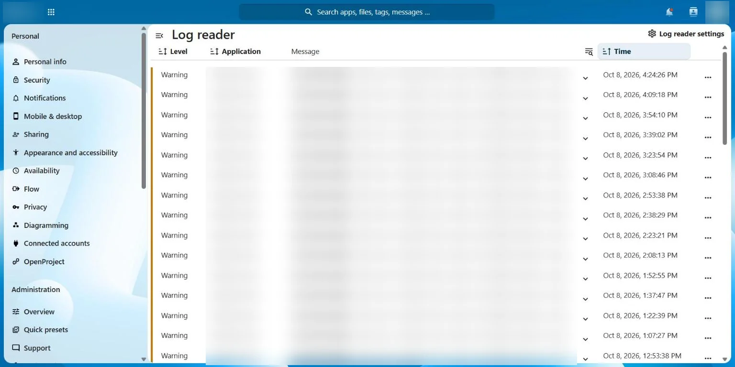Expand the log entry from 3:54:10 PM
This screenshot has width=735, height=367.
tap(585, 118)
